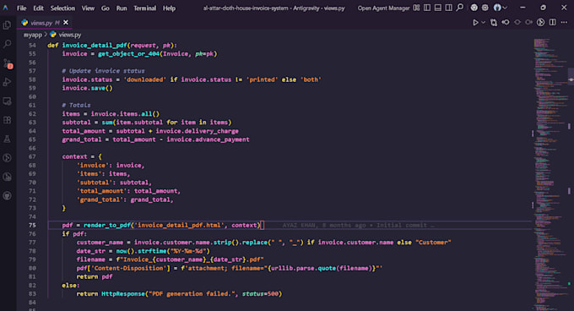
Task: Click the 'else:' statement on line 82
Action: point(71,286)
